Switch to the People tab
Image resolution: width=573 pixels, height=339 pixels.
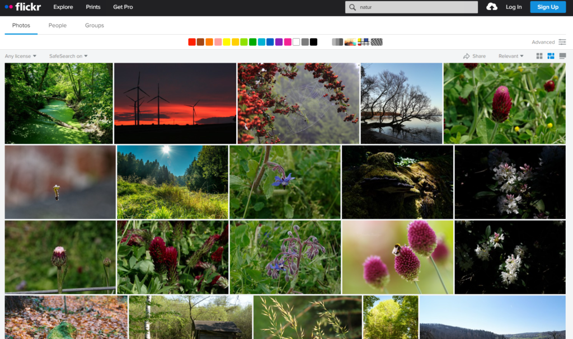pos(58,25)
